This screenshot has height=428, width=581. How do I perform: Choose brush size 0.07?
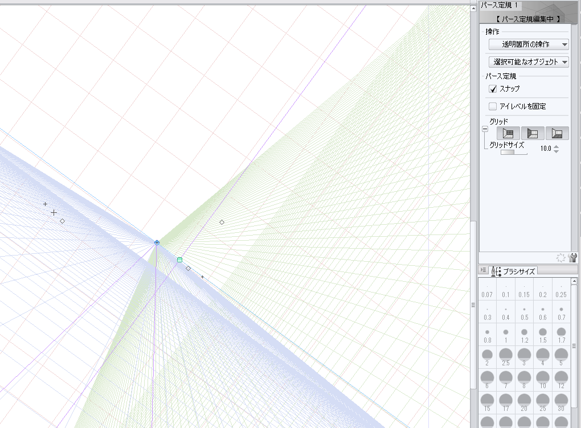(x=487, y=290)
